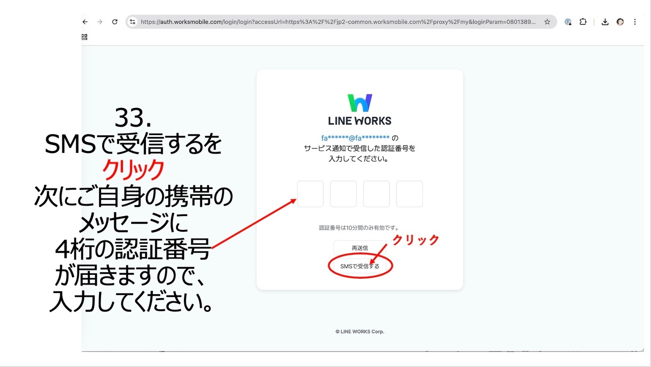Click the © LINE WORKS Corp. footer text
The width and height of the screenshot is (651, 367).
click(x=360, y=331)
